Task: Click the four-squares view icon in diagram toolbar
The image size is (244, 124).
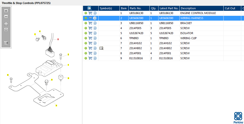Action: [x=6, y=24]
